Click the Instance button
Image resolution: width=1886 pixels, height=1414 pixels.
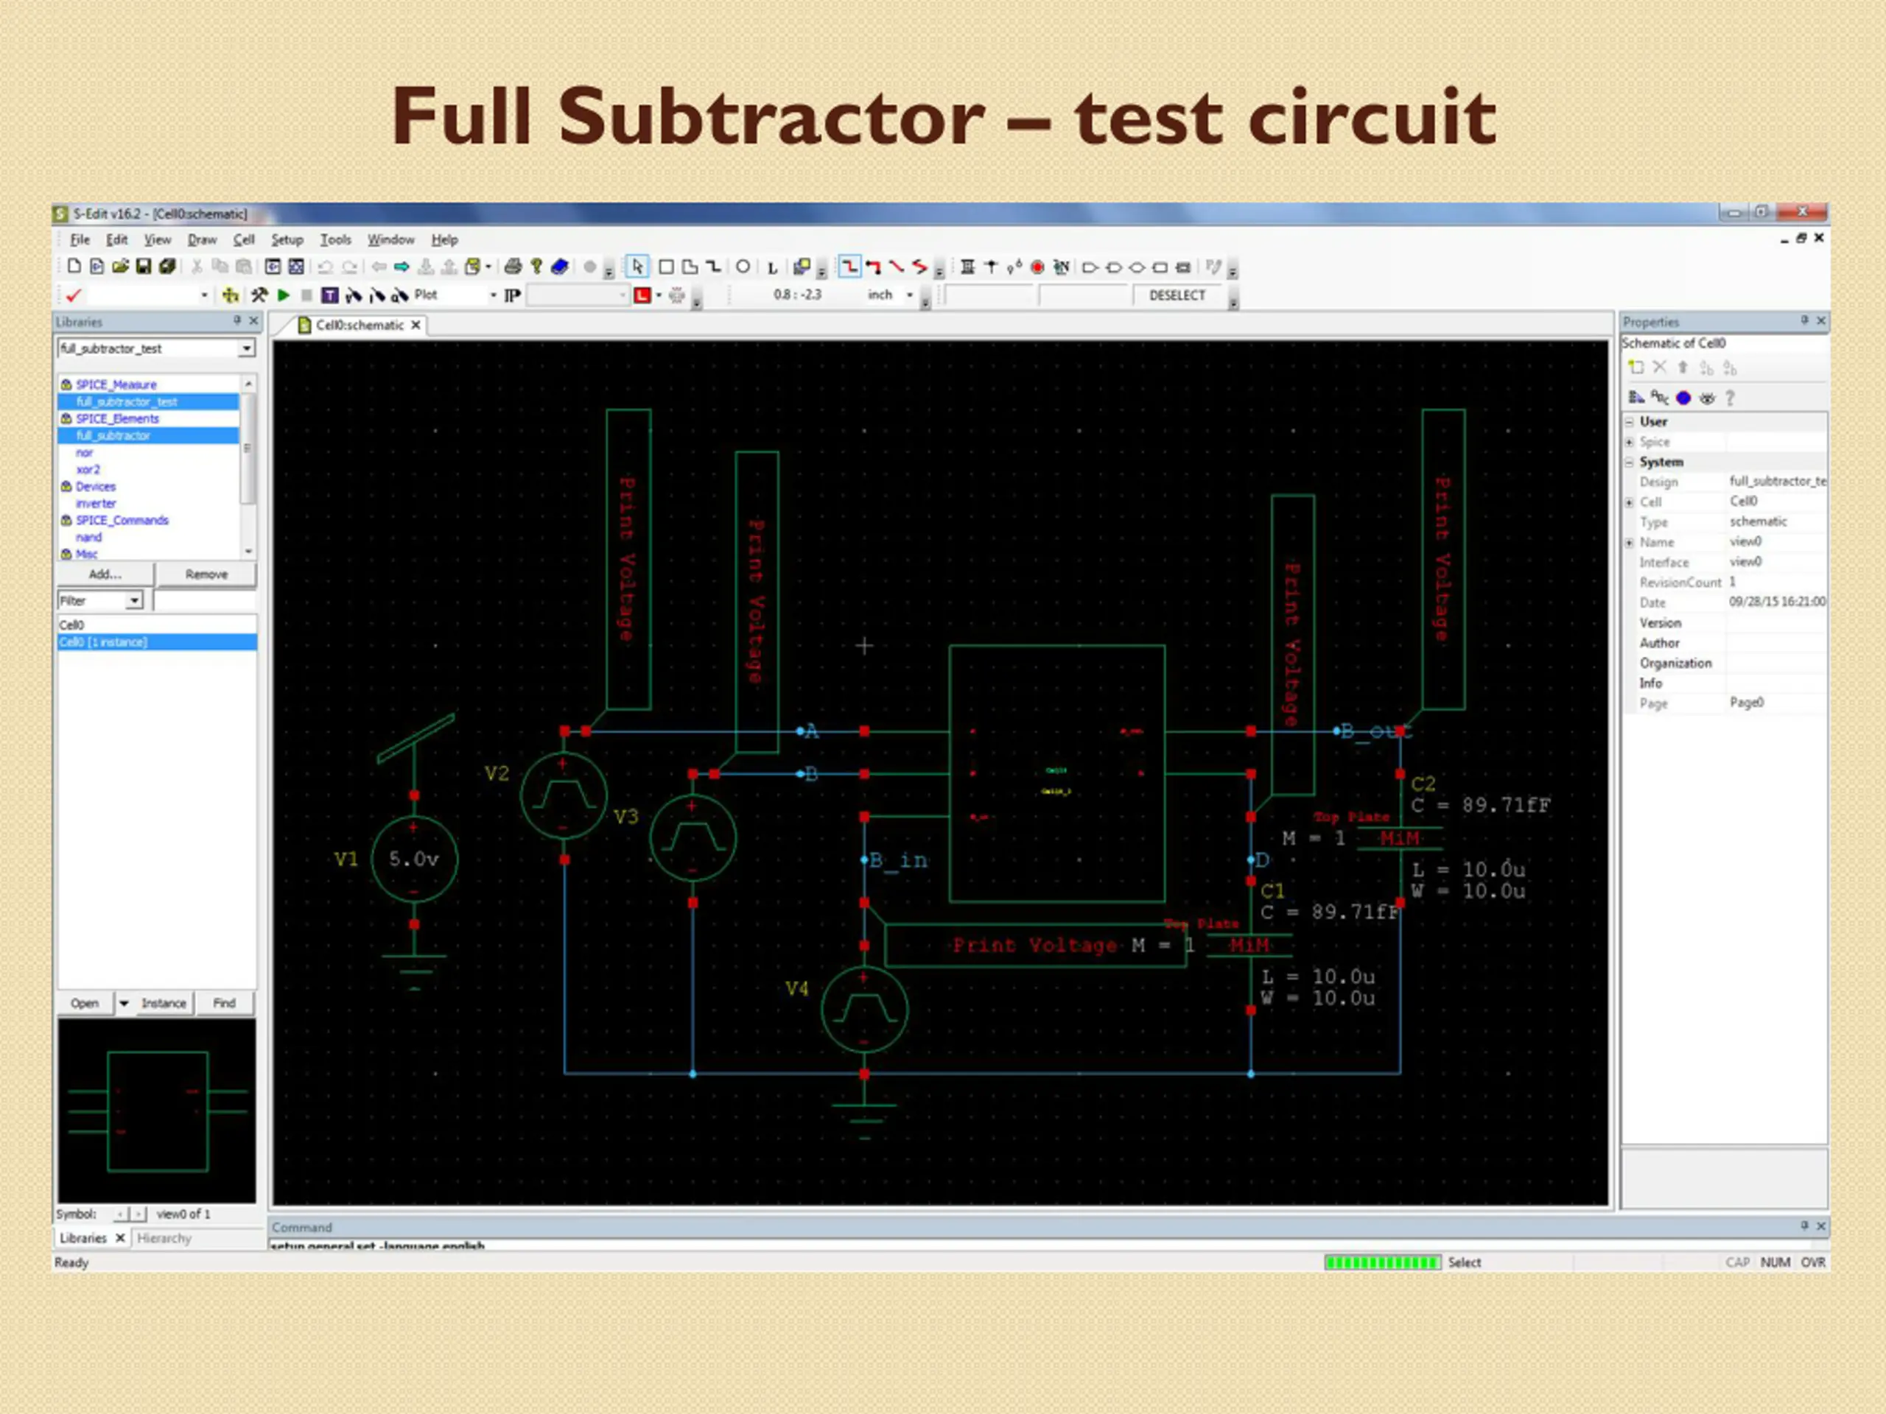click(163, 1003)
